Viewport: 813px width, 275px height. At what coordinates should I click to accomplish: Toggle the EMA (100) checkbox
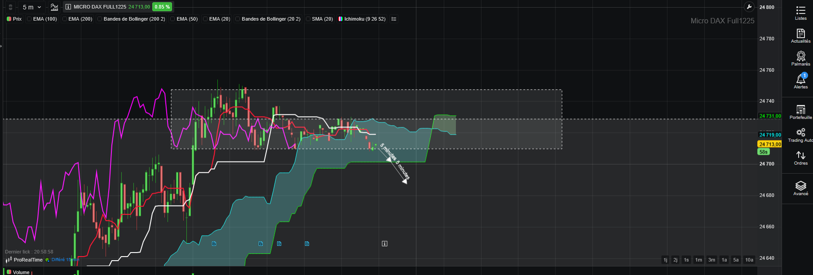coord(29,19)
